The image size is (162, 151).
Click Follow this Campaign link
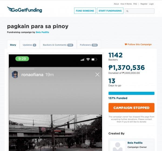[x=140, y=44]
